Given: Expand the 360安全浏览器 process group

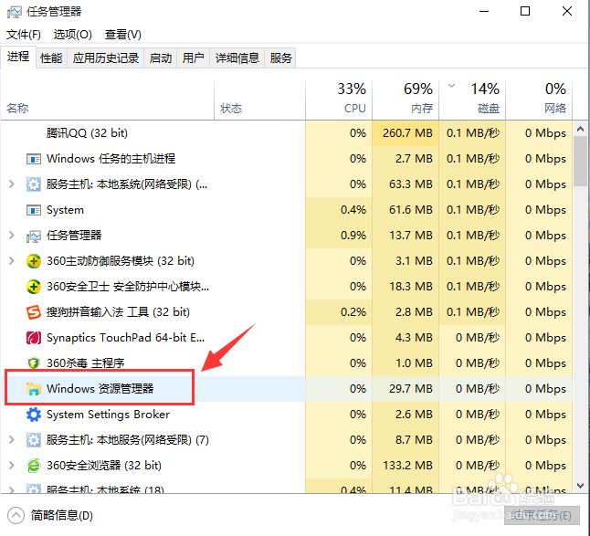Looking at the screenshot, I should click(x=12, y=466).
